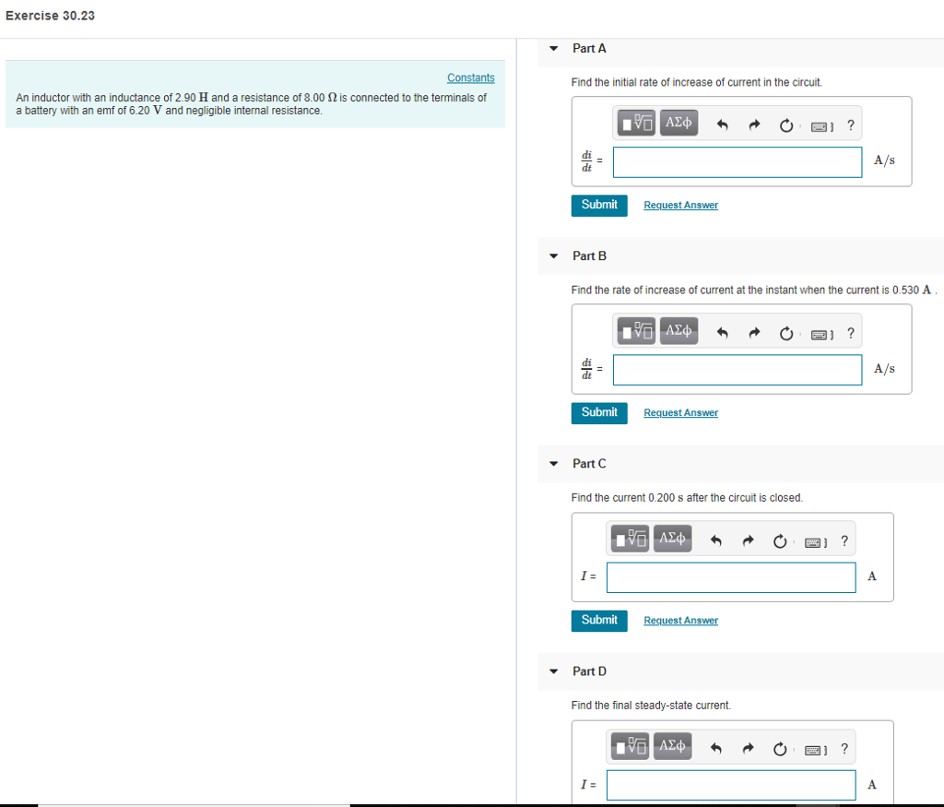
Task: Click the help question mark in Part B
Action: tap(851, 333)
